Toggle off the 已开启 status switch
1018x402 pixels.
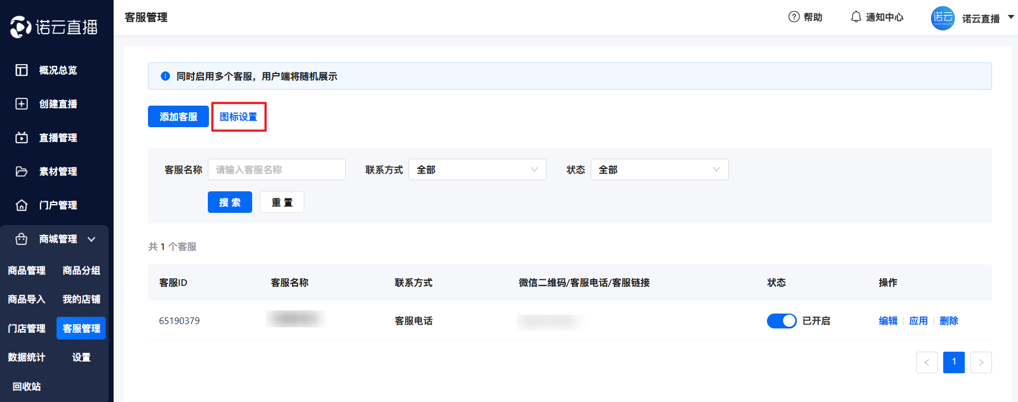tap(781, 321)
